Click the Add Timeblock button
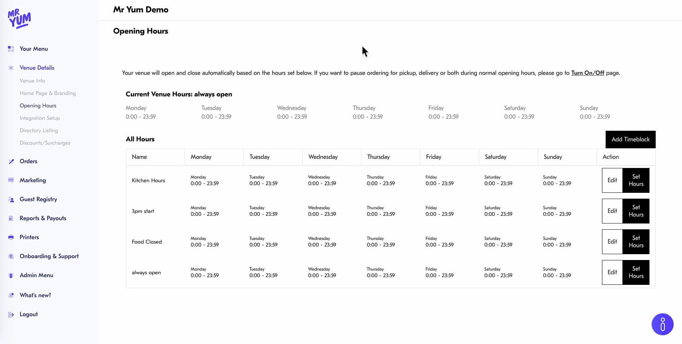 (630, 139)
